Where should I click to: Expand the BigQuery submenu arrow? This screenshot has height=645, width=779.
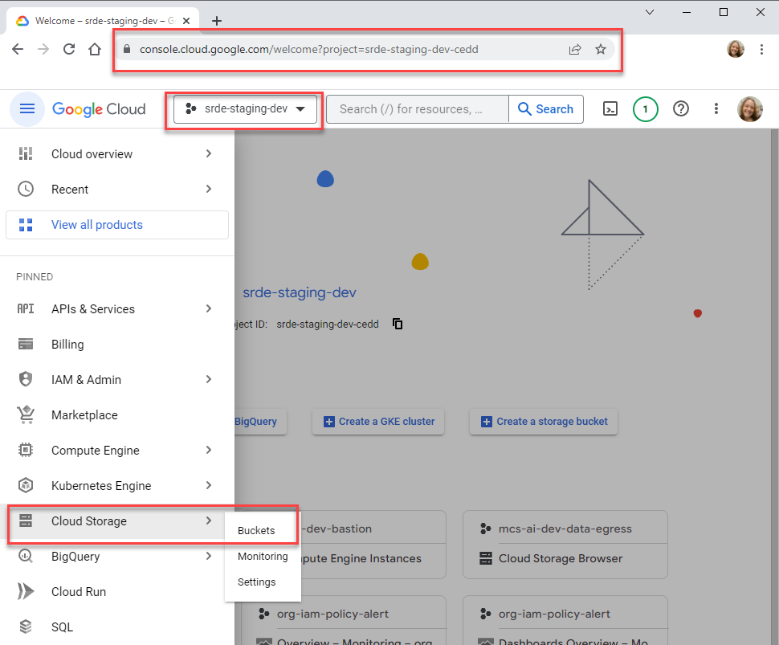coord(209,556)
